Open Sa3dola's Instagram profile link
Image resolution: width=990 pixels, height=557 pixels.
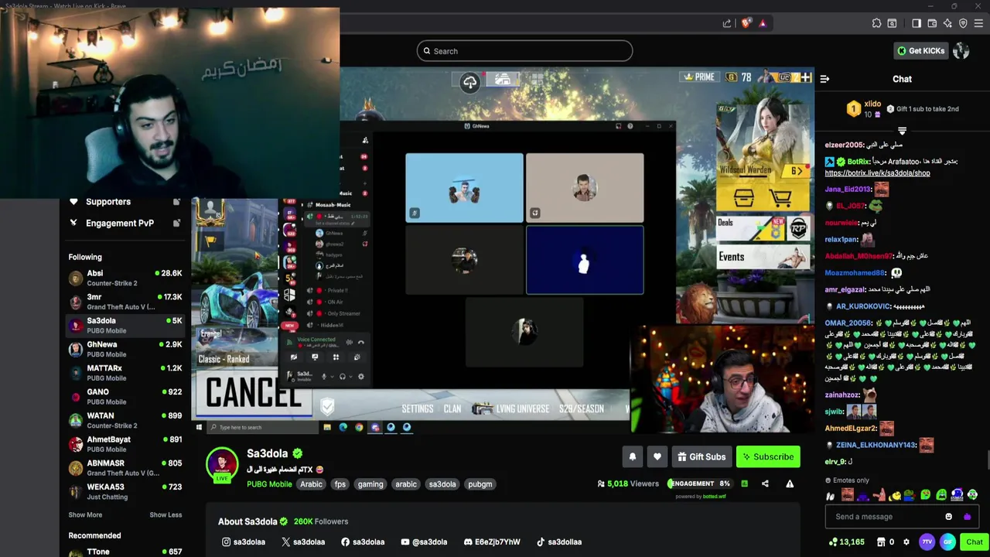click(x=244, y=542)
